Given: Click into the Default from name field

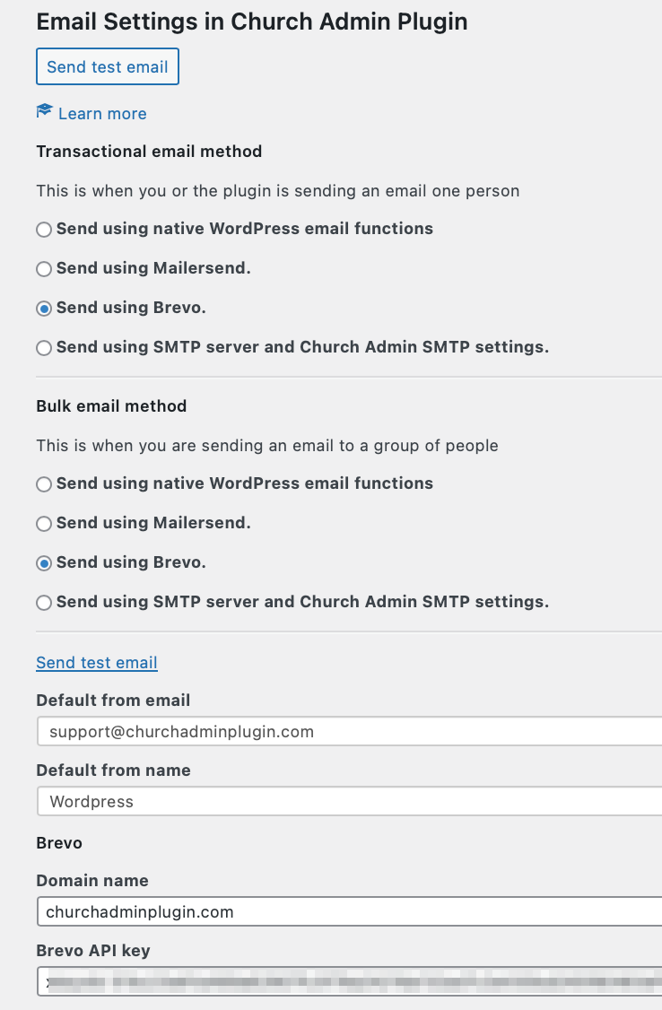Looking at the screenshot, I should click(x=350, y=802).
